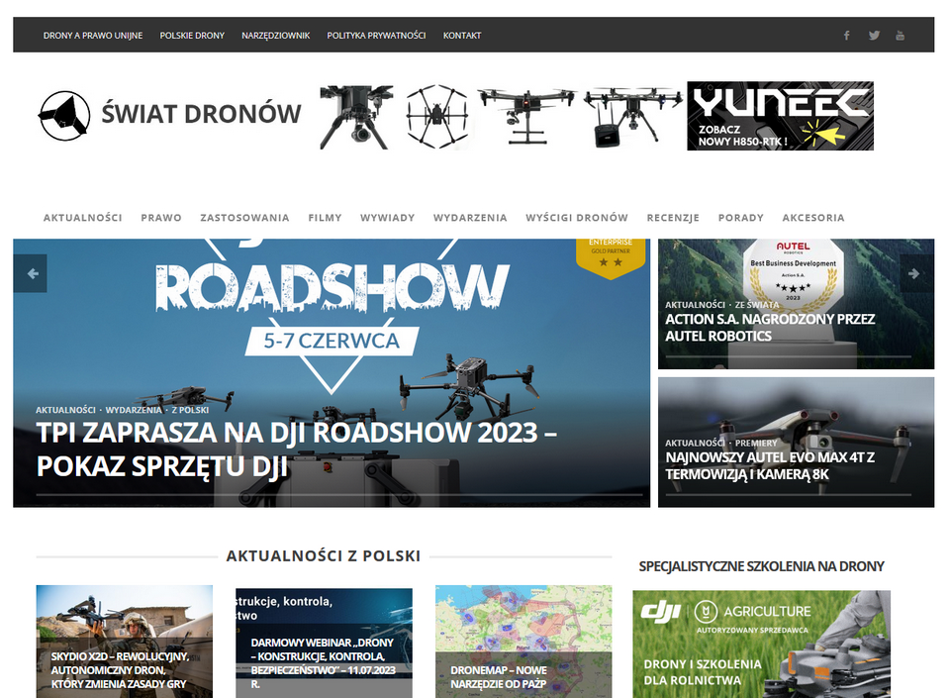The height and width of the screenshot is (698, 950).
Task: Open the YouTube social icon
Action: point(900,35)
